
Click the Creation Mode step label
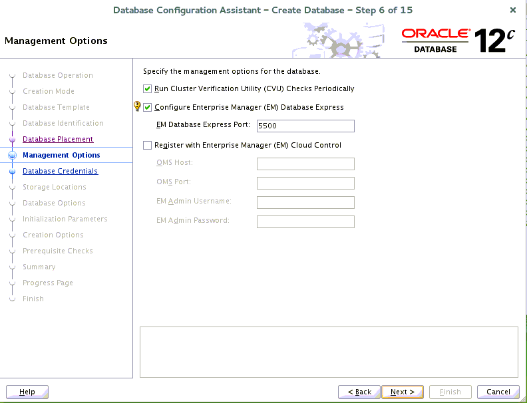point(49,91)
